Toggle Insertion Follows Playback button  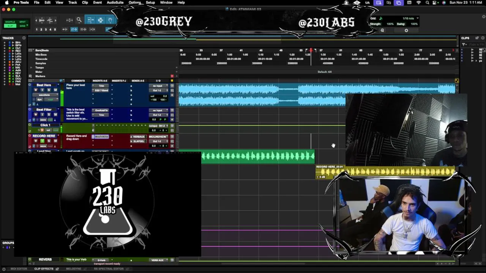(92, 29)
